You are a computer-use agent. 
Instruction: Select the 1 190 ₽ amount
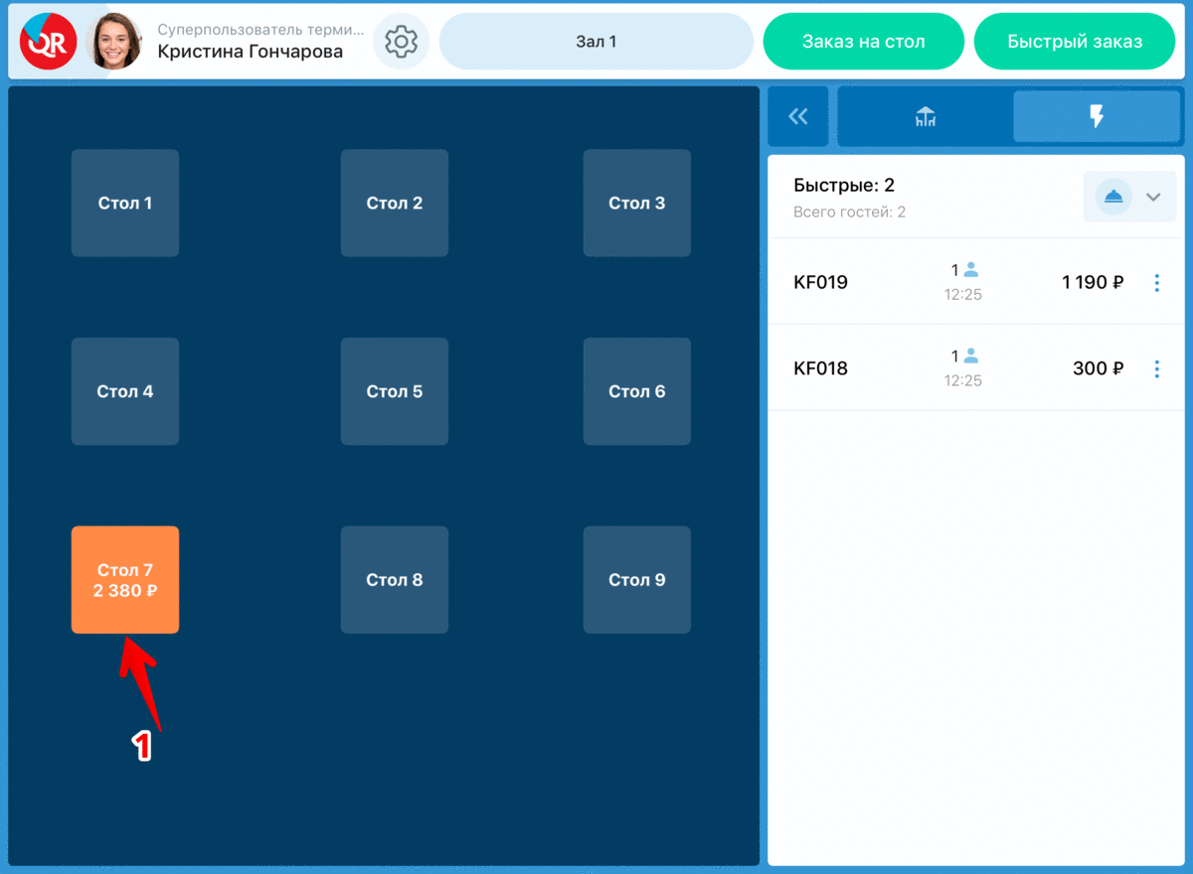coord(1093,283)
